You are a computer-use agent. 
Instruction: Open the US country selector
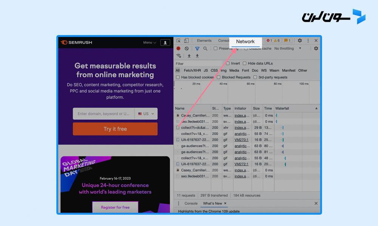point(146,114)
